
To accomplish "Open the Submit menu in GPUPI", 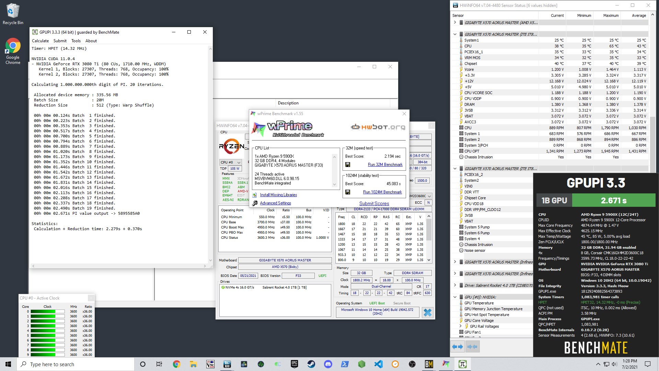I will [60, 41].
